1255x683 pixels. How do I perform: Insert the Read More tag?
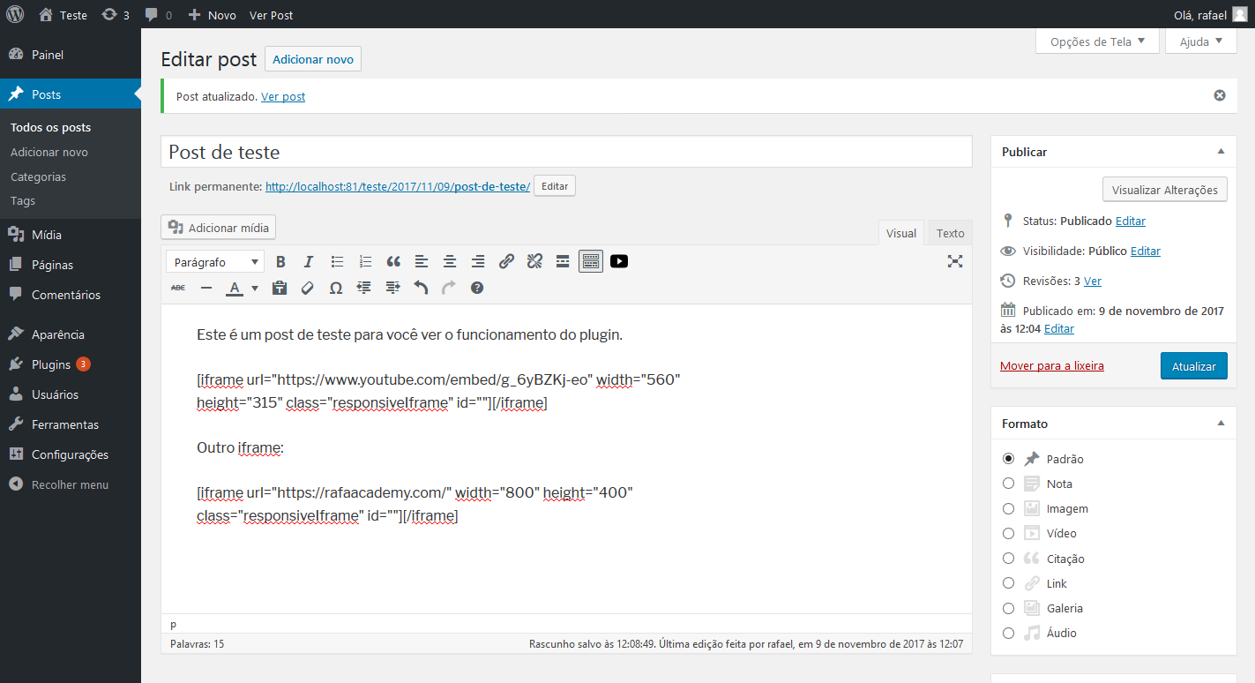563,261
